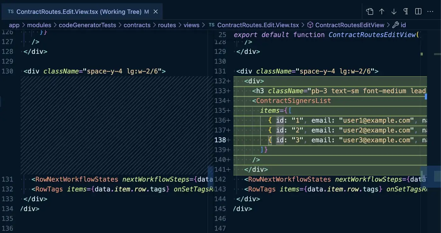This screenshot has width=441, height=233.
Task: Open the codeGeneratorTests breadcrumb
Action: tap(87, 25)
